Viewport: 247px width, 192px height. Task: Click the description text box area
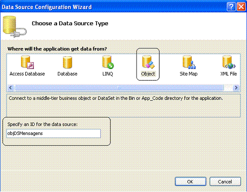pos(123,106)
